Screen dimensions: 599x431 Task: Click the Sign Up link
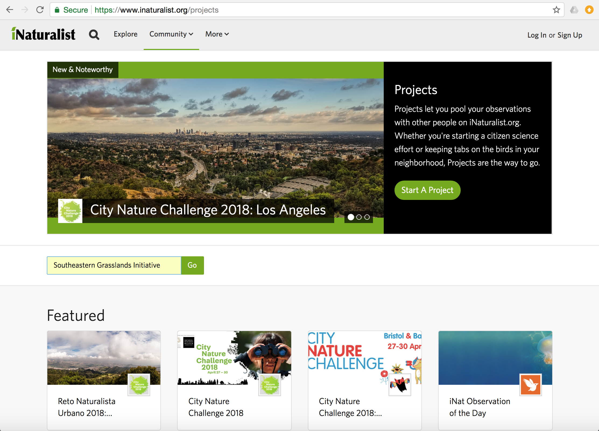(570, 35)
